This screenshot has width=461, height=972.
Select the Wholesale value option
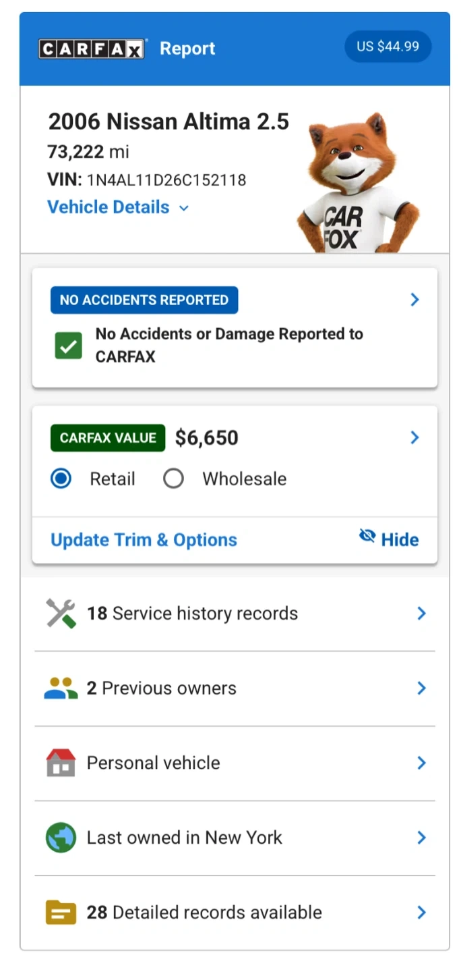[x=174, y=479]
